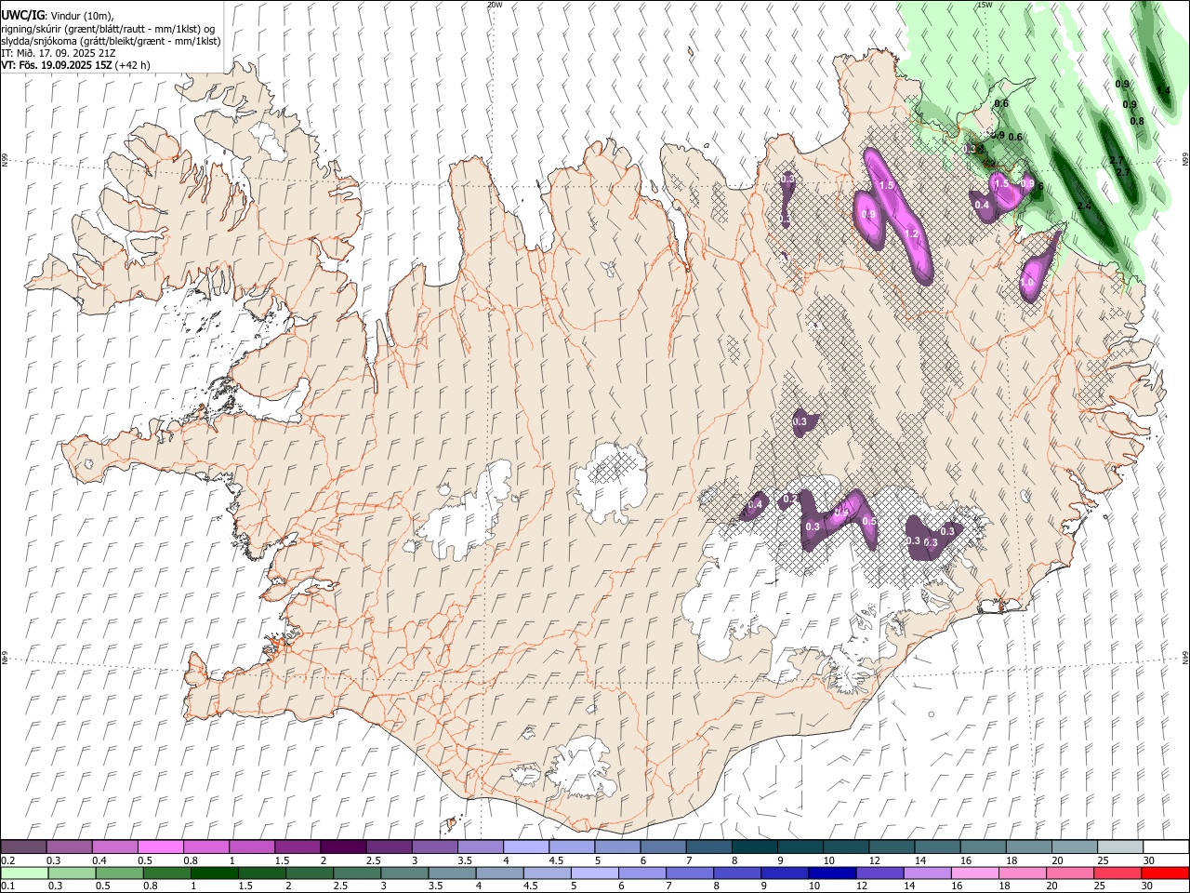Image resolution: width=1190 pixels, height=893 pixels.
Task: Click the white snow swatch starting at 30
Action: [x=1165, y=846]
